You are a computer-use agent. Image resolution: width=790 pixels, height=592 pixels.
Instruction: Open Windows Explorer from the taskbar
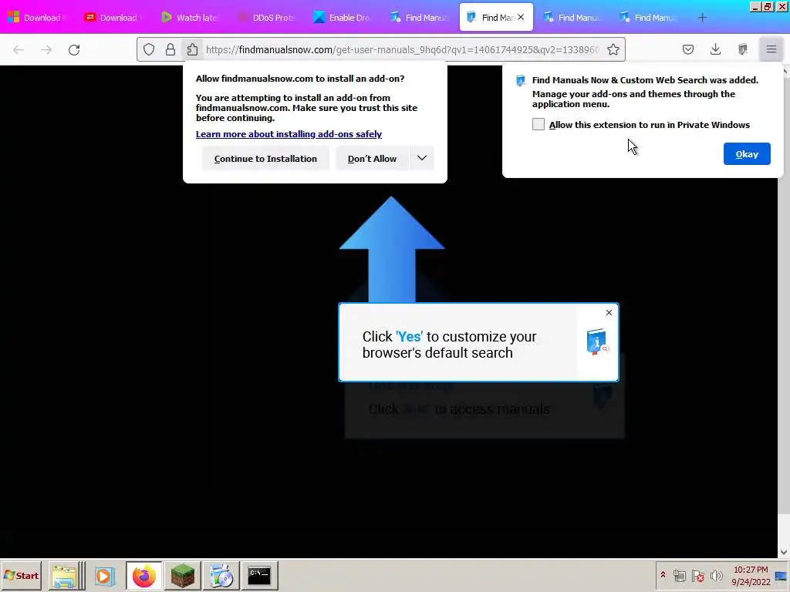pyautogui.click(x=64, y=576)
